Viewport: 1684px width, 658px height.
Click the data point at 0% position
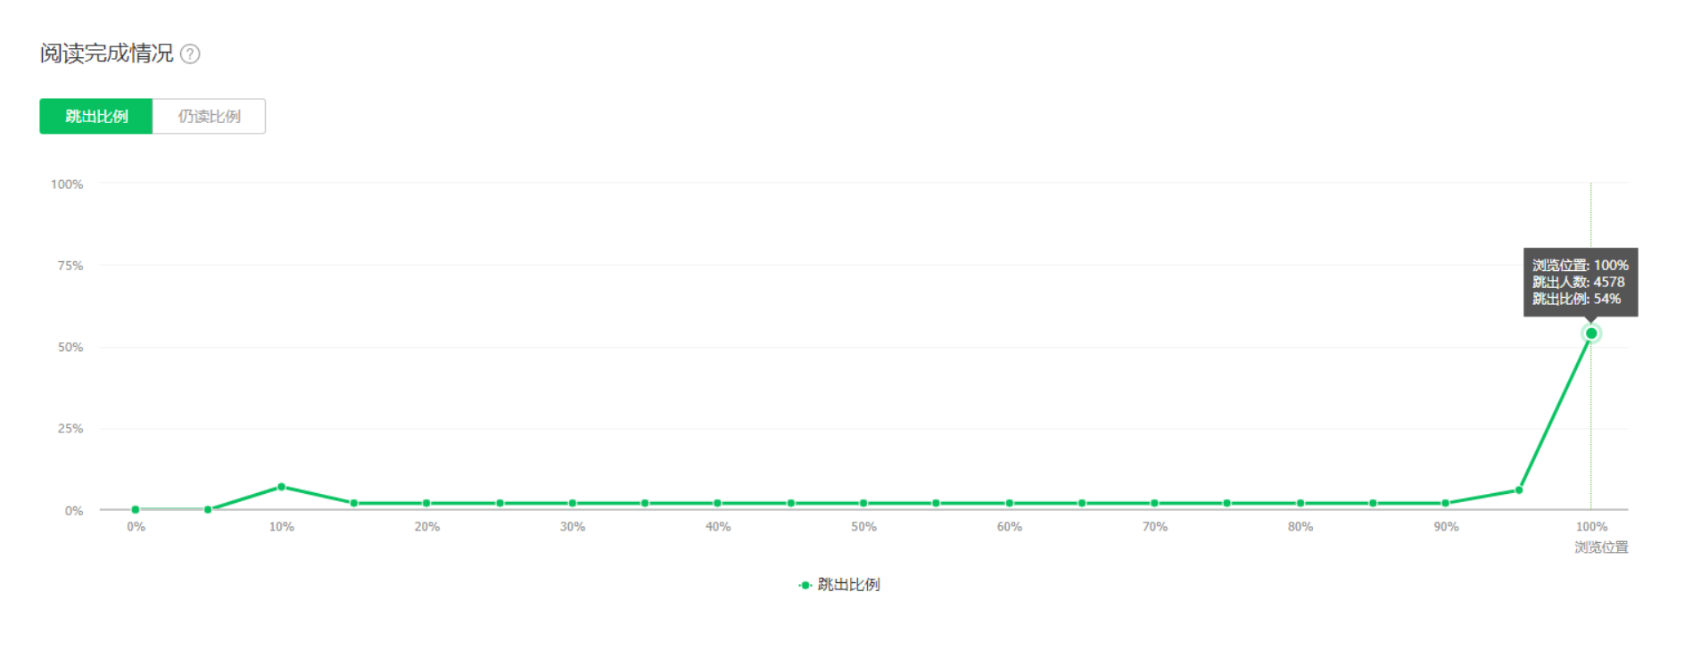[x=136, y=510]
